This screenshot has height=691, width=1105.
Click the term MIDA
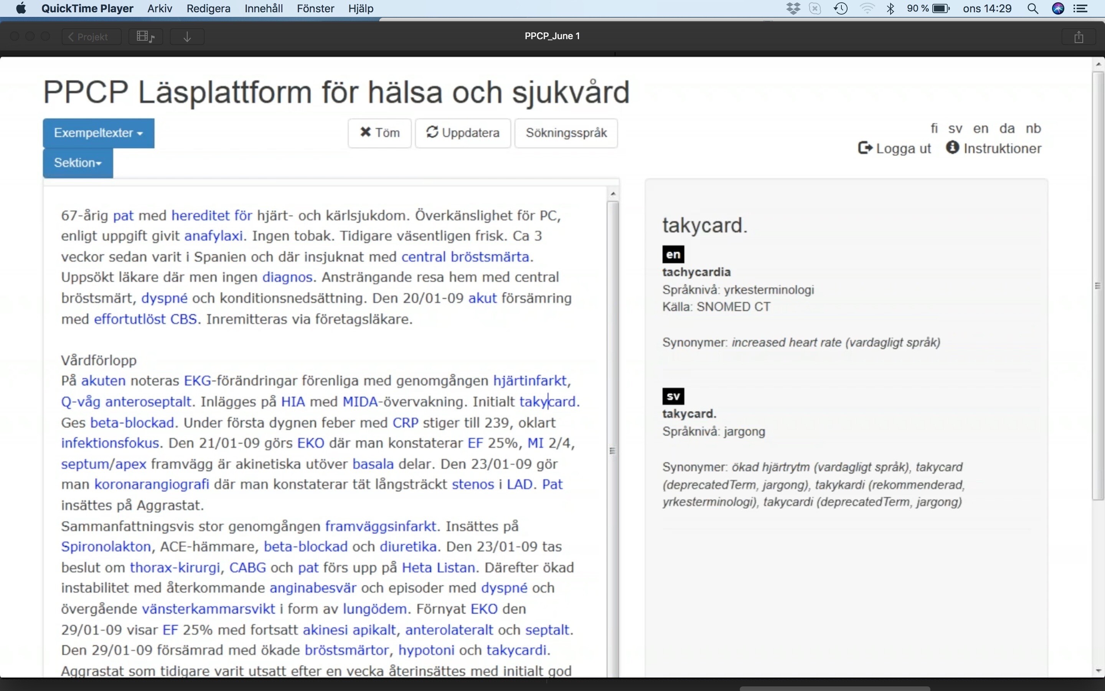tap(360, 402)
